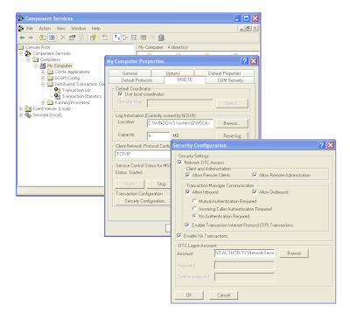Expand the DCOM Config node
Screen dimensions: 350x319
(43, 78)
